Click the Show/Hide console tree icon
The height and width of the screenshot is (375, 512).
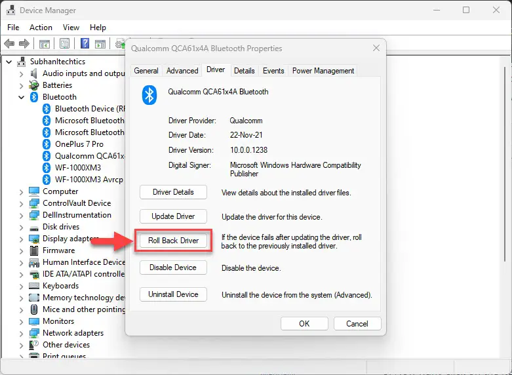click(x=44, y=43)
